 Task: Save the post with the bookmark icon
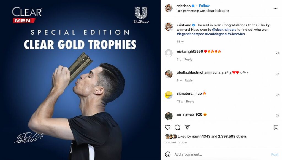pos(276,127)
